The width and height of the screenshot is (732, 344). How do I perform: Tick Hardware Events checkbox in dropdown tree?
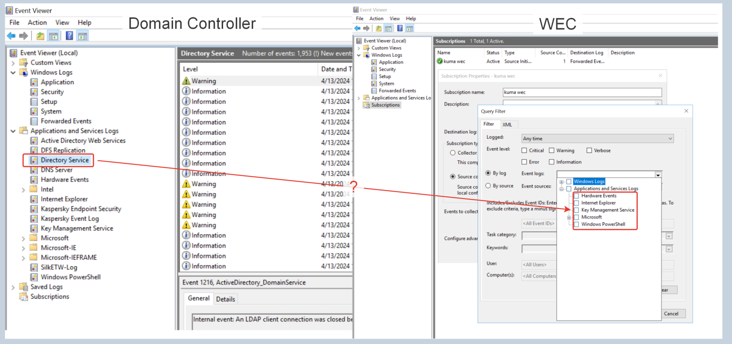(576, 196)
